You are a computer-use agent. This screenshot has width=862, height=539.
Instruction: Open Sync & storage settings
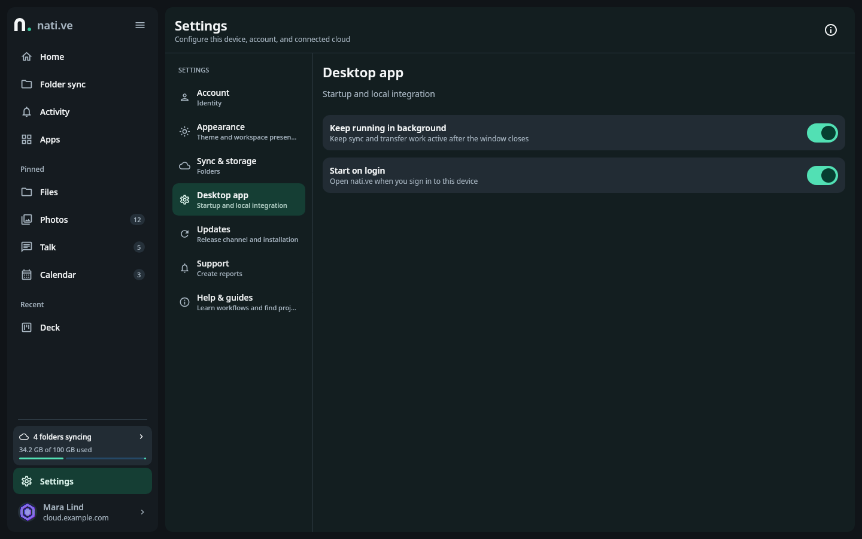point(239,166)
